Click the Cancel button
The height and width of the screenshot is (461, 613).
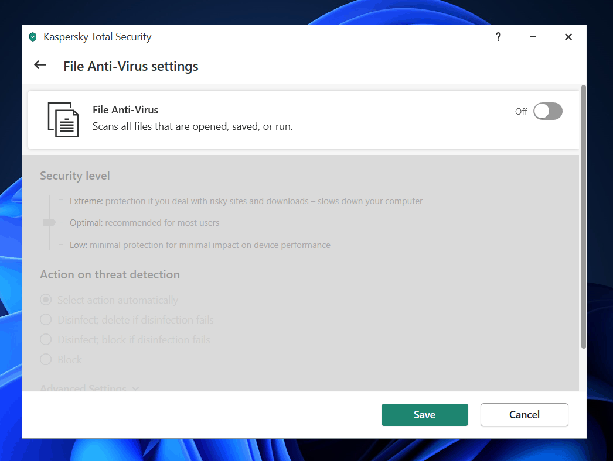coord(524,415)
